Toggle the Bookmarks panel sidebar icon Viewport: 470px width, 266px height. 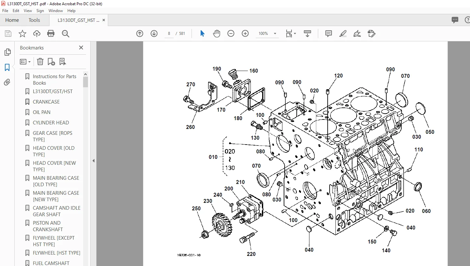7,67
